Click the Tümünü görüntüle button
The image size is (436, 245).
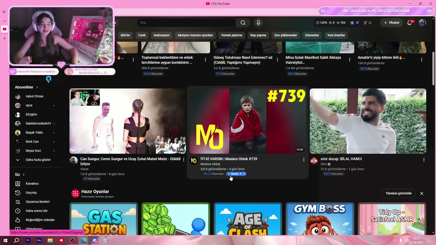click(399, 193)
